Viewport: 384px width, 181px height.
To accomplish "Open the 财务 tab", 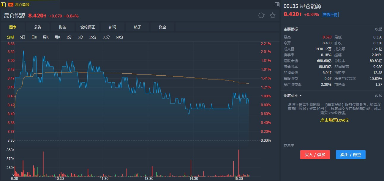I will click(x=63, y=27).
